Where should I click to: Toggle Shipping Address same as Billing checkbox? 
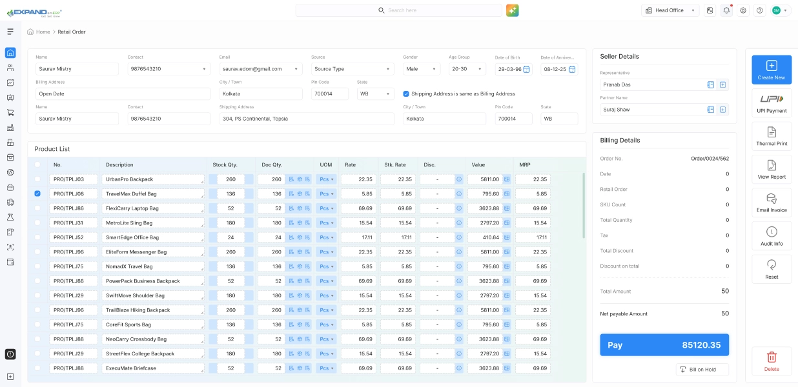(406, 94)
